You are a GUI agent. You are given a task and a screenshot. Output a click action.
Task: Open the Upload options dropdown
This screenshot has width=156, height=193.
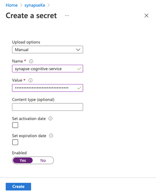[47, 49]
